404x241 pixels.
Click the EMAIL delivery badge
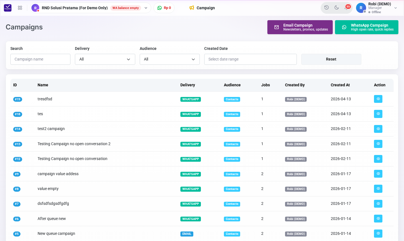(187, 234)
